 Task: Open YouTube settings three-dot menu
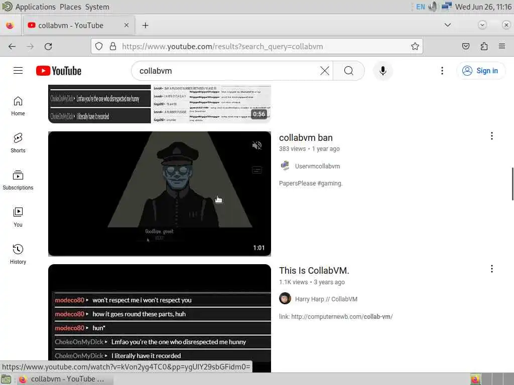pyautogui.click(x=442, y=71)
